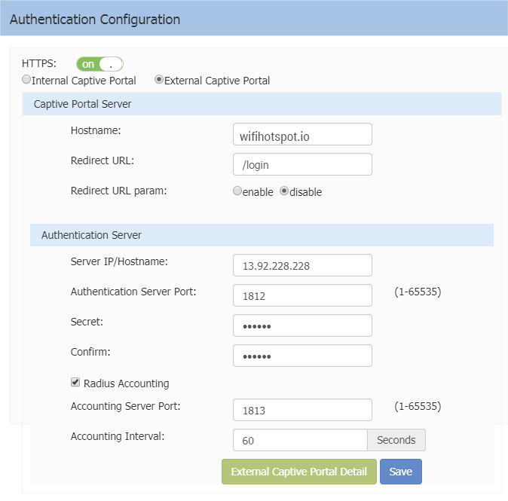Enable the Redirect URL param option

click(x=237, y=191)
